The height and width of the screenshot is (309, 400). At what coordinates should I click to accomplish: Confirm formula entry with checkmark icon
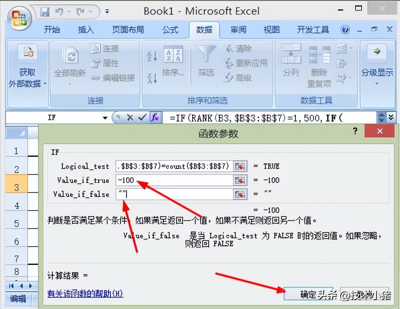click(142, 117)
